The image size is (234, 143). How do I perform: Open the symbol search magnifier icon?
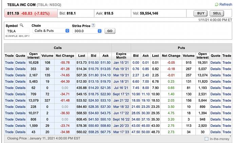click(22, 25)
